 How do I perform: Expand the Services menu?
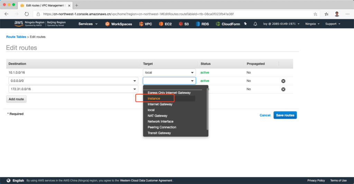click(x=88, y=24)
